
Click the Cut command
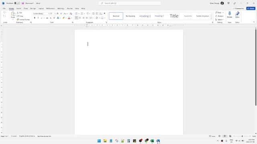click(x=19, y=12)
